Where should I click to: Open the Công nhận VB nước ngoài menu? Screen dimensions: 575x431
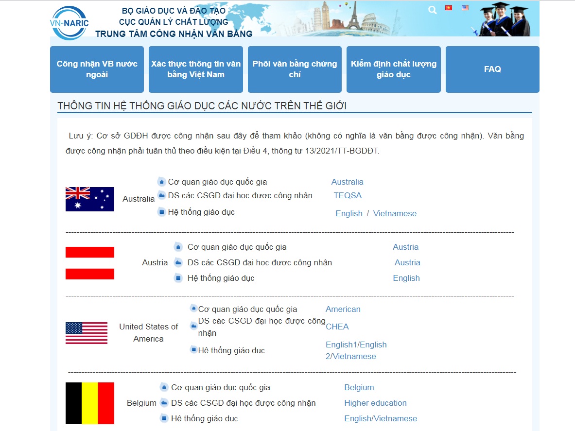pos(97,69)
